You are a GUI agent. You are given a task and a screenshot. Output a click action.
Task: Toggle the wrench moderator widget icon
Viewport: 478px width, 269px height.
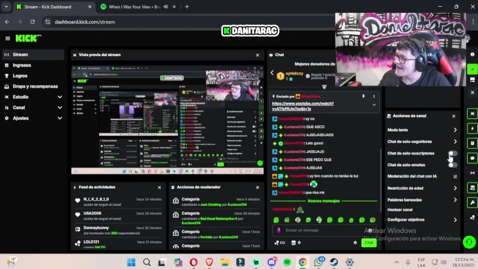pyautogui.click(x=472, y=202)
